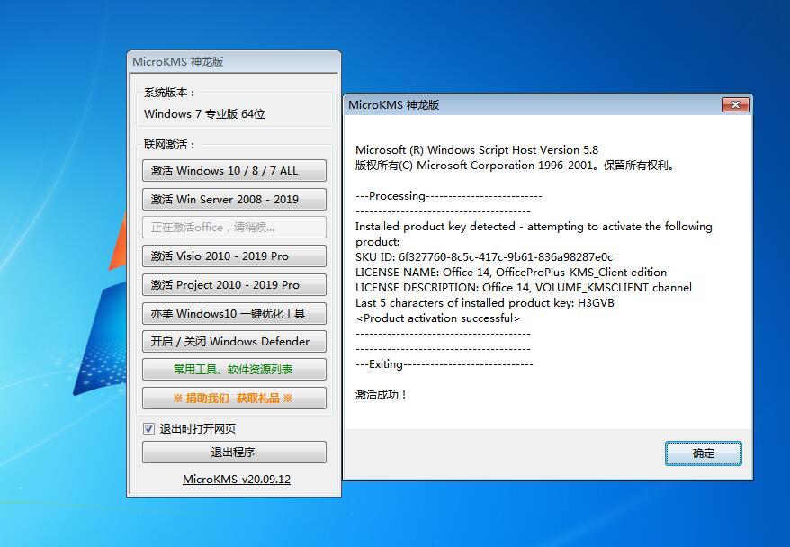Confirm dialog with 确定 button
Screen dimensions: 790x547
pos(704,453)
